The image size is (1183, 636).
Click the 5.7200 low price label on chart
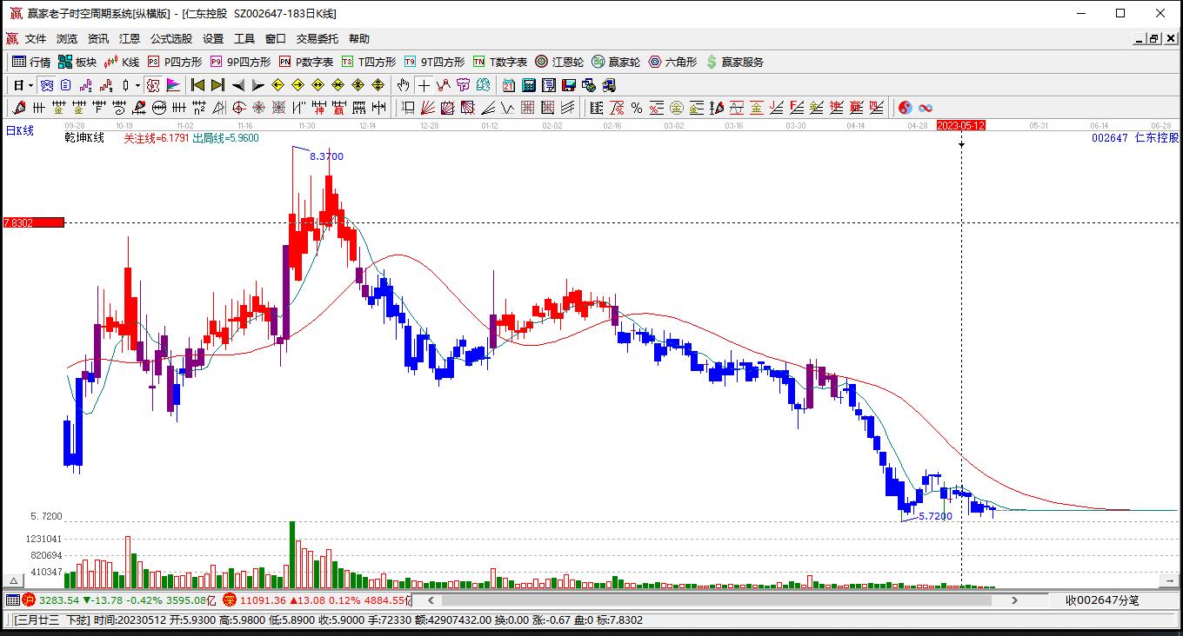tap(935, 516)
